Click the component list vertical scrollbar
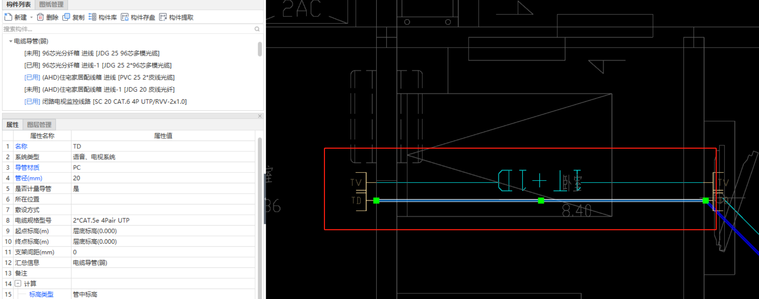 tap(260, 49)
